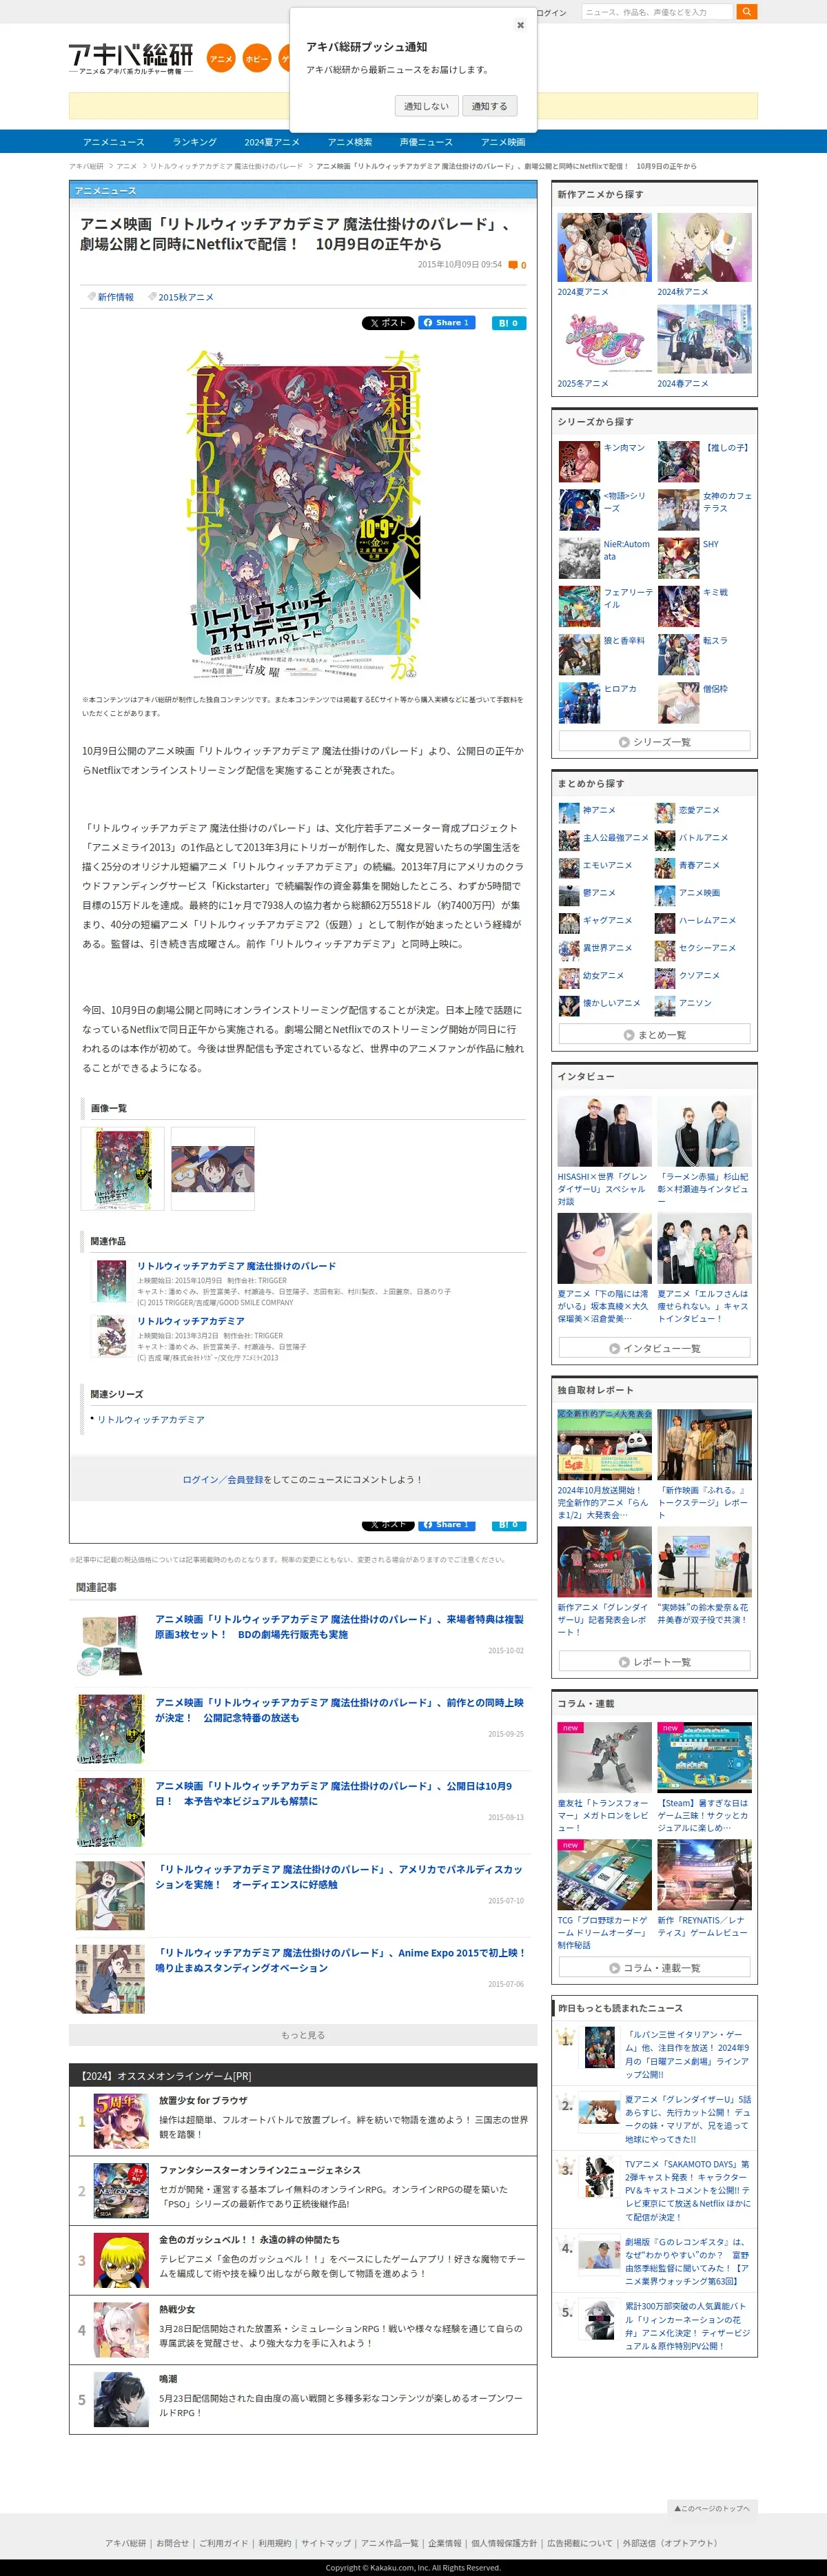This screenshot has height=2576, width=827.
Task: Open the アキバ総研 site logo
Action: (131, 59)
